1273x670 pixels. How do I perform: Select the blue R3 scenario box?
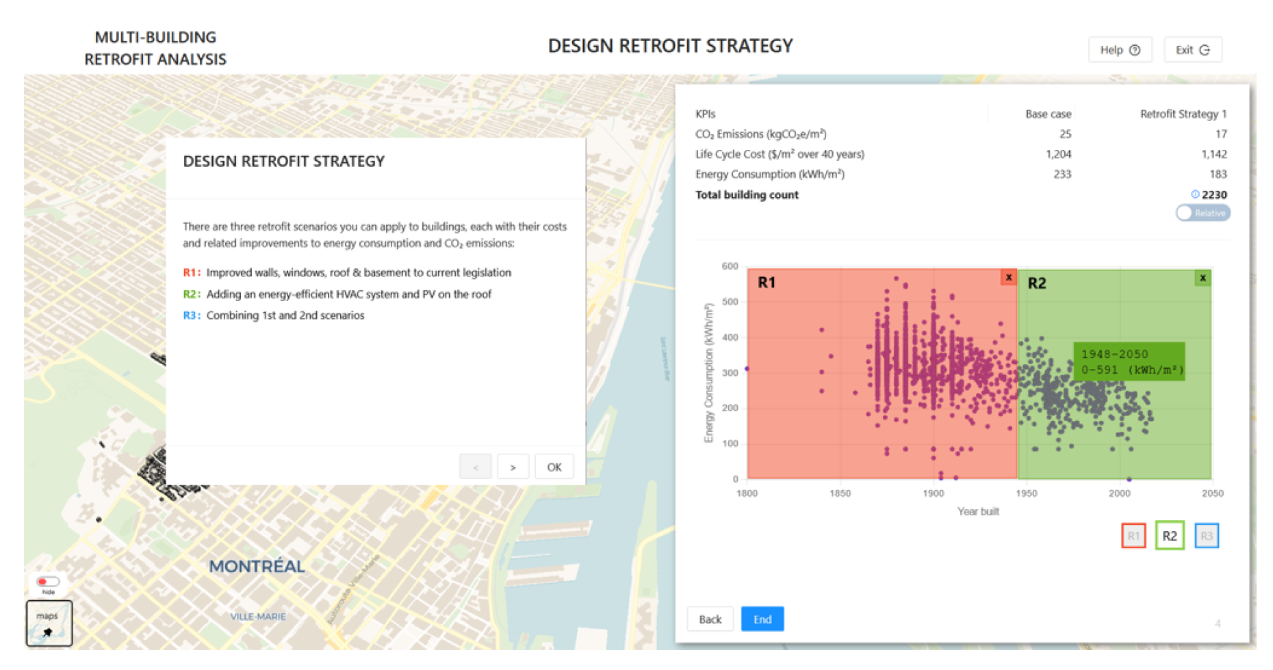point(1206,536)
